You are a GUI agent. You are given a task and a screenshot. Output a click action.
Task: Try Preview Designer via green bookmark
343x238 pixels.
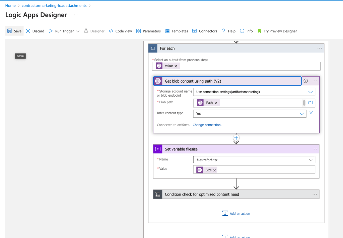(259, 31)
